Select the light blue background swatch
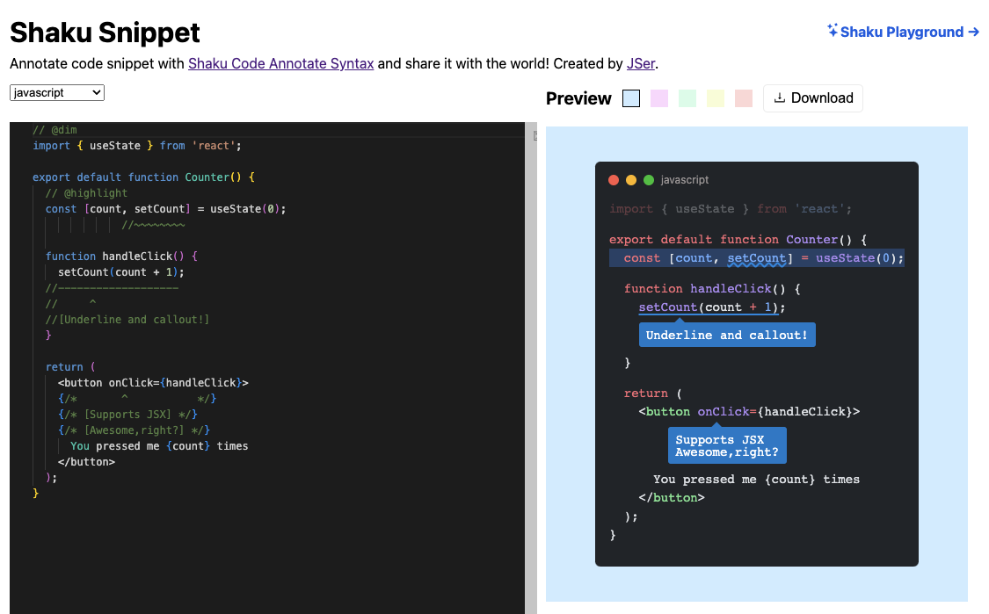The width and height of the screenshot is (989, 614). point(630,98)
